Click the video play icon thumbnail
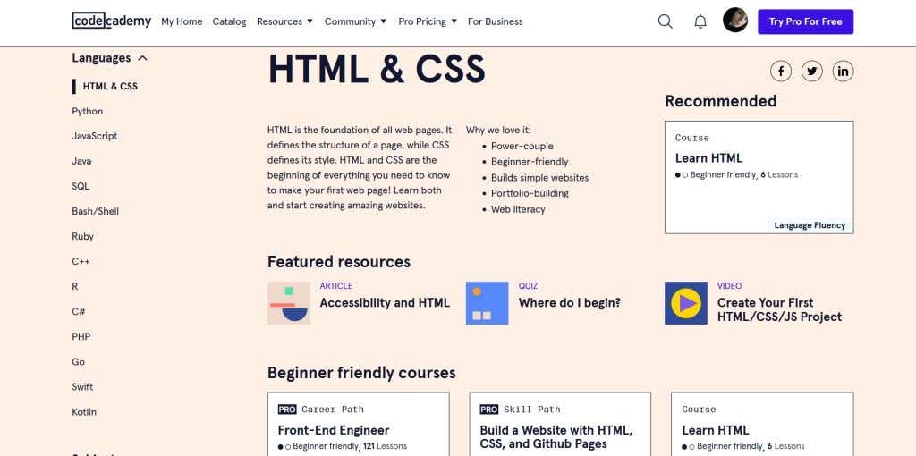 tap(686, 303)
